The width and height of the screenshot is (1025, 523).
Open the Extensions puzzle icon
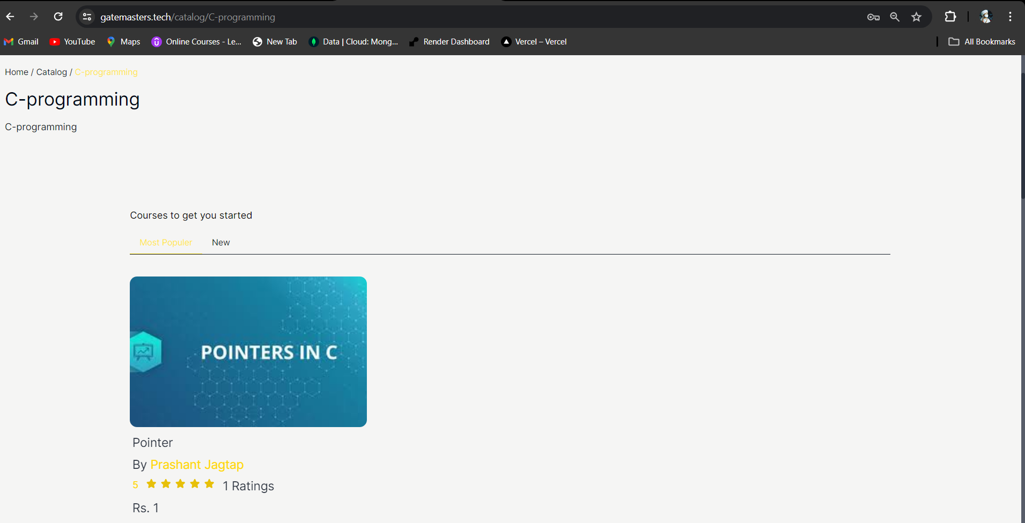point(950,17)
